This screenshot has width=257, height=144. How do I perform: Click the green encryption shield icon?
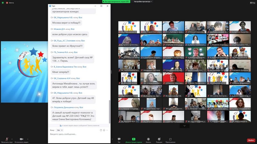pyautogui.click(x=3, y=3)
